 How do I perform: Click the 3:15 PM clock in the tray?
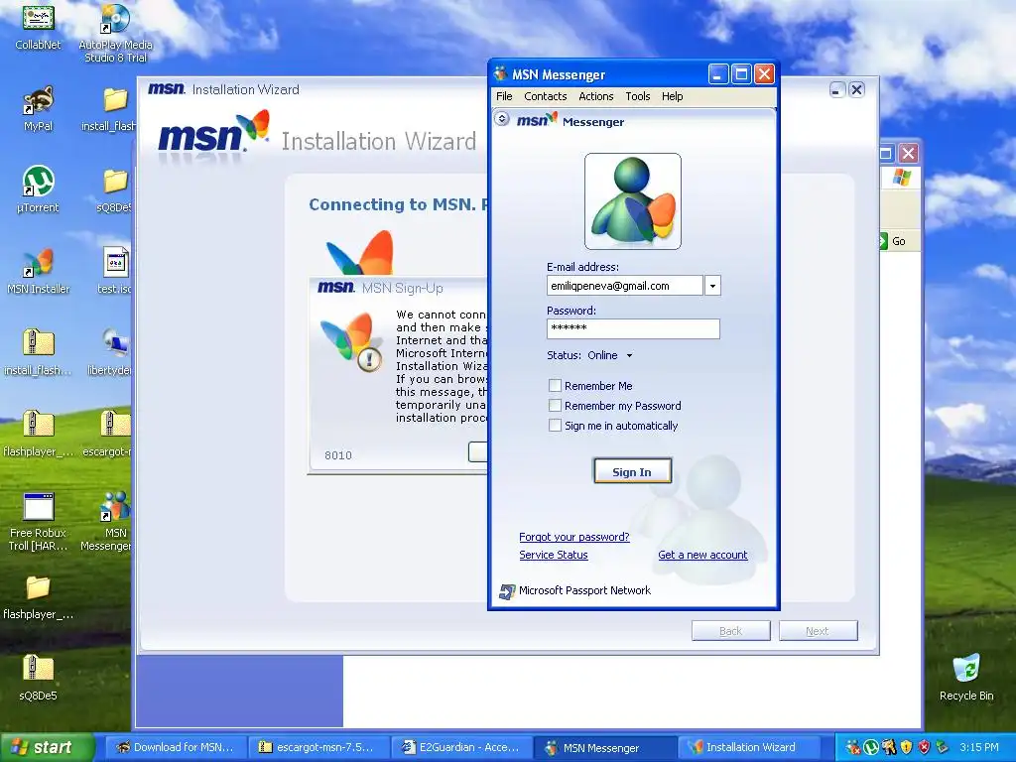pos(979,747)
